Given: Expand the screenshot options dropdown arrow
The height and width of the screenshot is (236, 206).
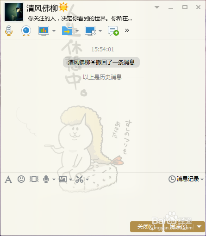Looking at the screenshot, I should pos(87,180).
